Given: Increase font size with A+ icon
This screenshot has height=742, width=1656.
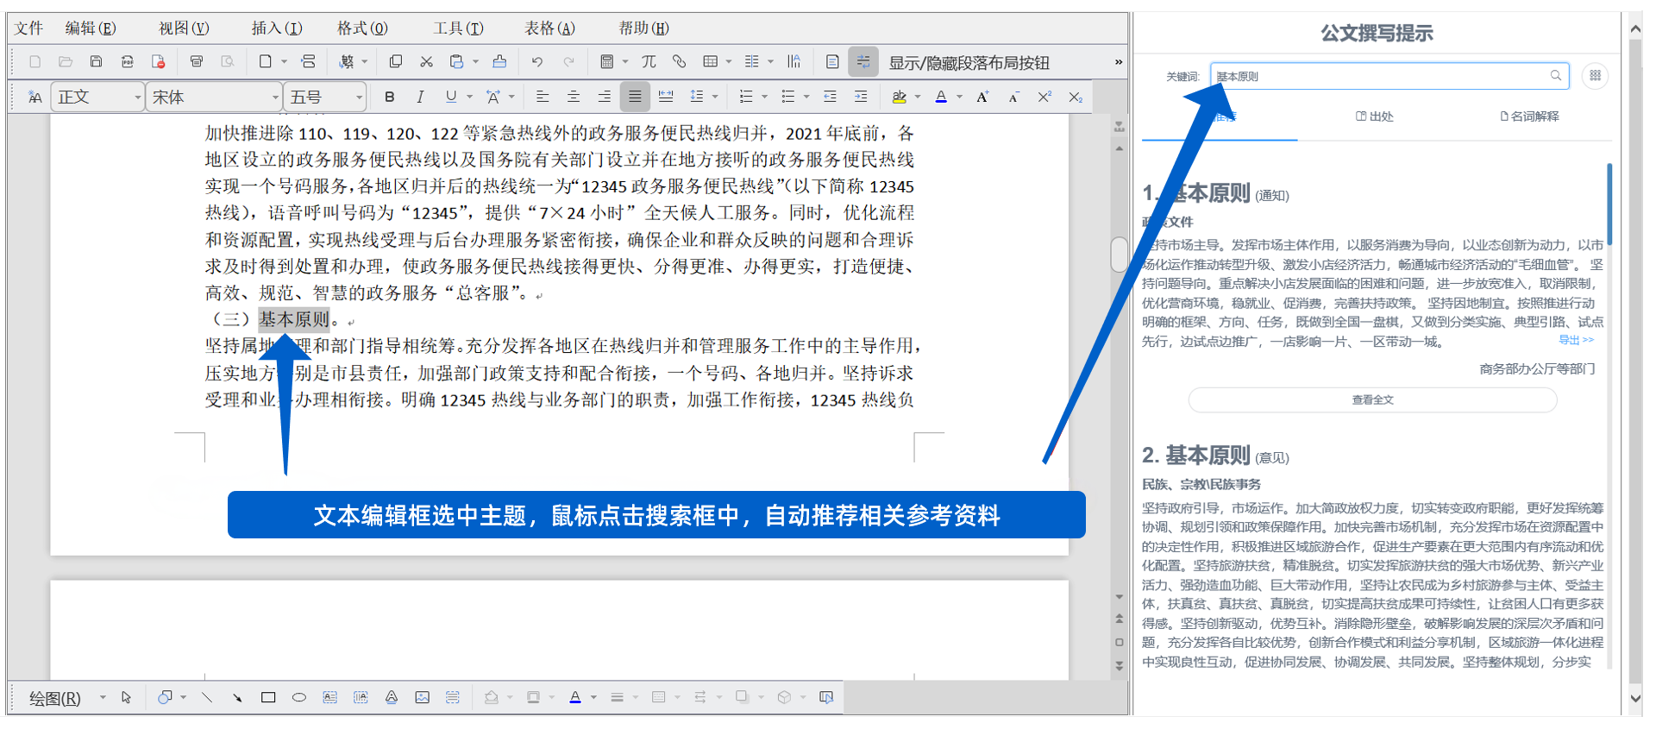Looking at the screenshot, I should click(x=982, y=97).
